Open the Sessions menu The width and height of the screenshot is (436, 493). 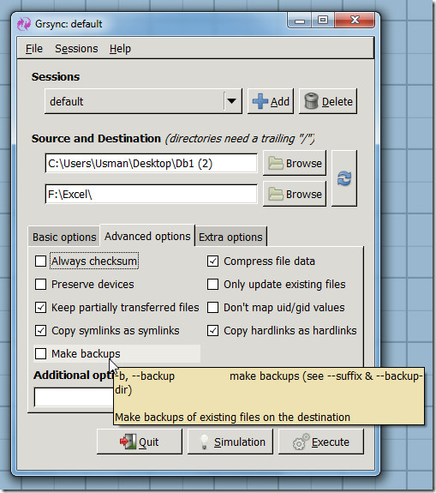pyautogui.click(x=76, y=49)
